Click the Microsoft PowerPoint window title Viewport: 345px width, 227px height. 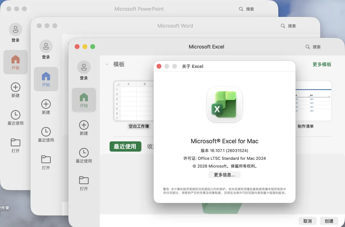(x=139, y=9)
